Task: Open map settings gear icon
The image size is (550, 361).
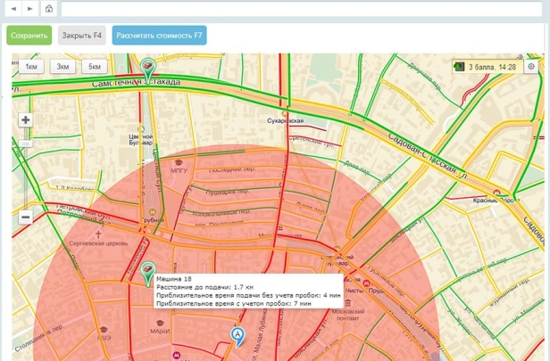Action: [x=531, y=67]
